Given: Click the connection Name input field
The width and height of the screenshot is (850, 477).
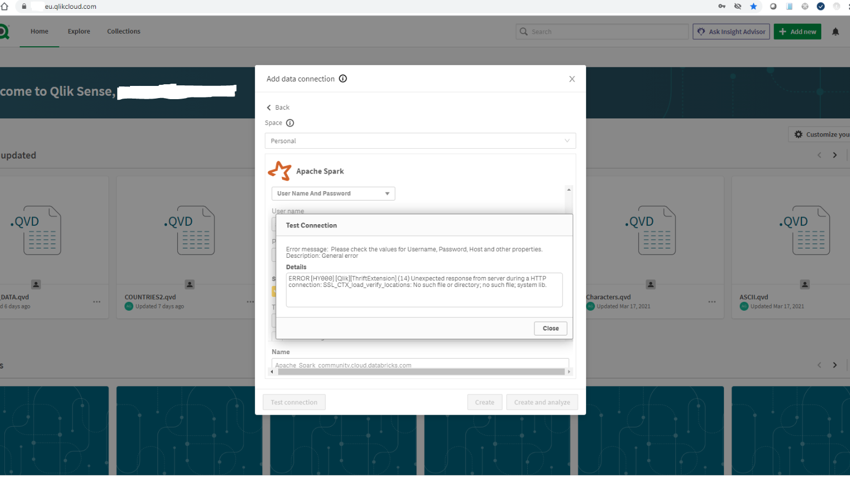Looking at the screenshot, I should pyautogui.click(x=420, y=364).
